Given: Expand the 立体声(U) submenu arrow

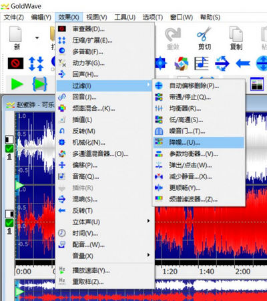Looking at the screenshot, I should [148, 221].
